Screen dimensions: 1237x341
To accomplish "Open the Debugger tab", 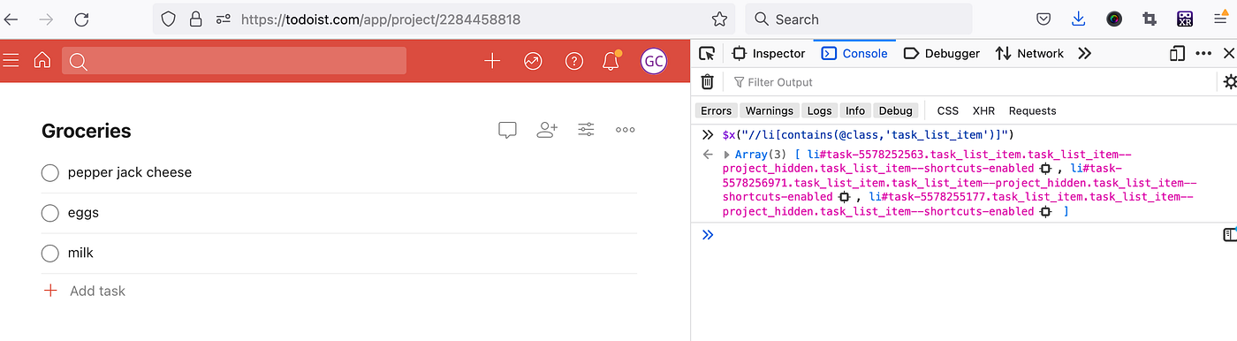I will (x=942, y=53).
